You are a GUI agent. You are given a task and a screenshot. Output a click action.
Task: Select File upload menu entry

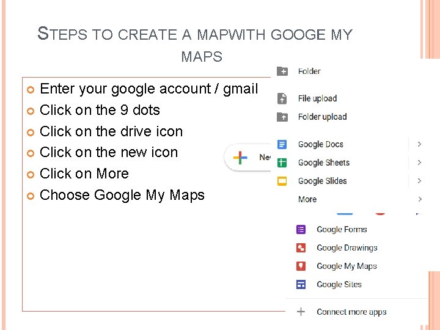317,98
